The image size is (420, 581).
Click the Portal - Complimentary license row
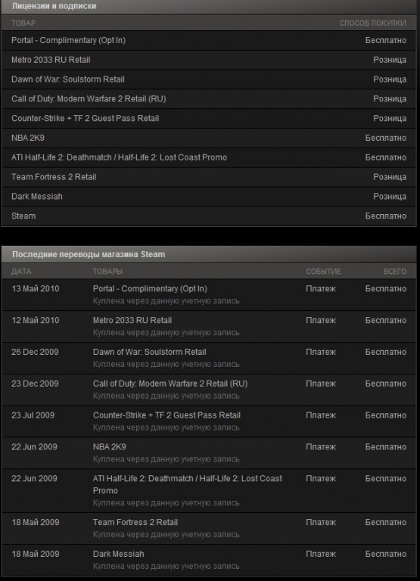[209, 40]
